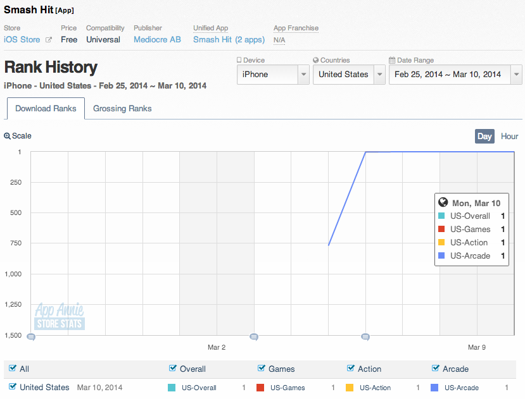525x399 pixels.
Task: Select the Day view button
Action: pos(484,137)
